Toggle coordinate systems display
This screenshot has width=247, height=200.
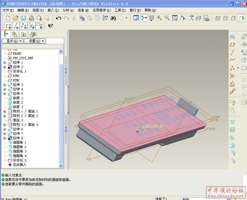pyautogui.click(x=32, y=26)
